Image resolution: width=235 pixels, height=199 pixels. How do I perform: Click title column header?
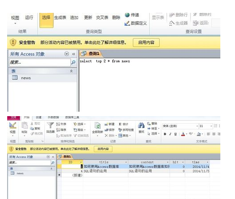point(106,162)
